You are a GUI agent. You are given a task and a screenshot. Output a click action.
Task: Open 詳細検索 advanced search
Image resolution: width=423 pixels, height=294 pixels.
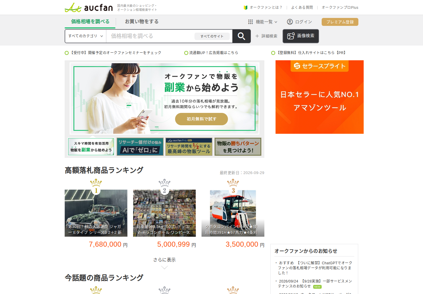click(266, 36)
